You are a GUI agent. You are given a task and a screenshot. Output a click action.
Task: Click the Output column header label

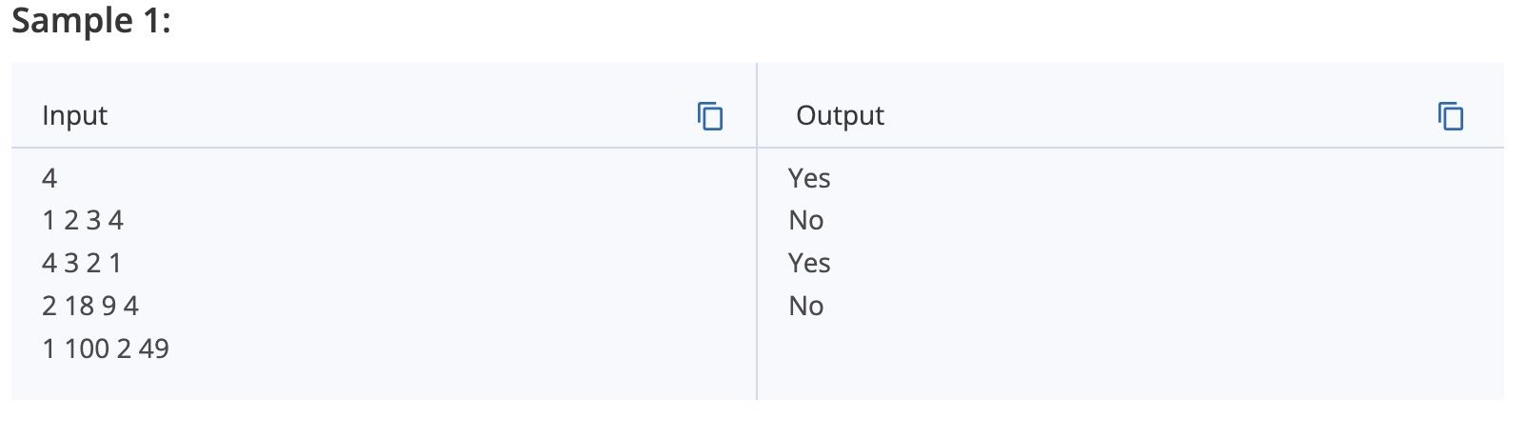coord(840,116)
